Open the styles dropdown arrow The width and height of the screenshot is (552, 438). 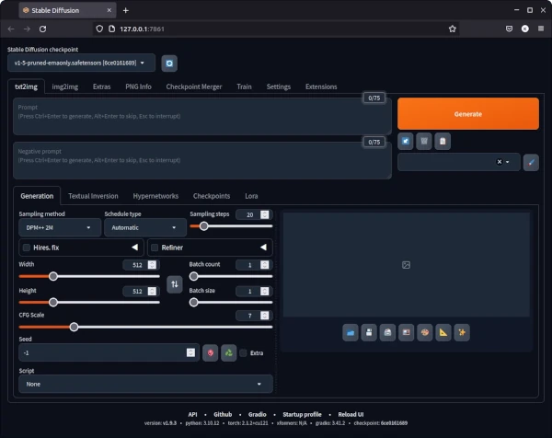tap(508, 162)
